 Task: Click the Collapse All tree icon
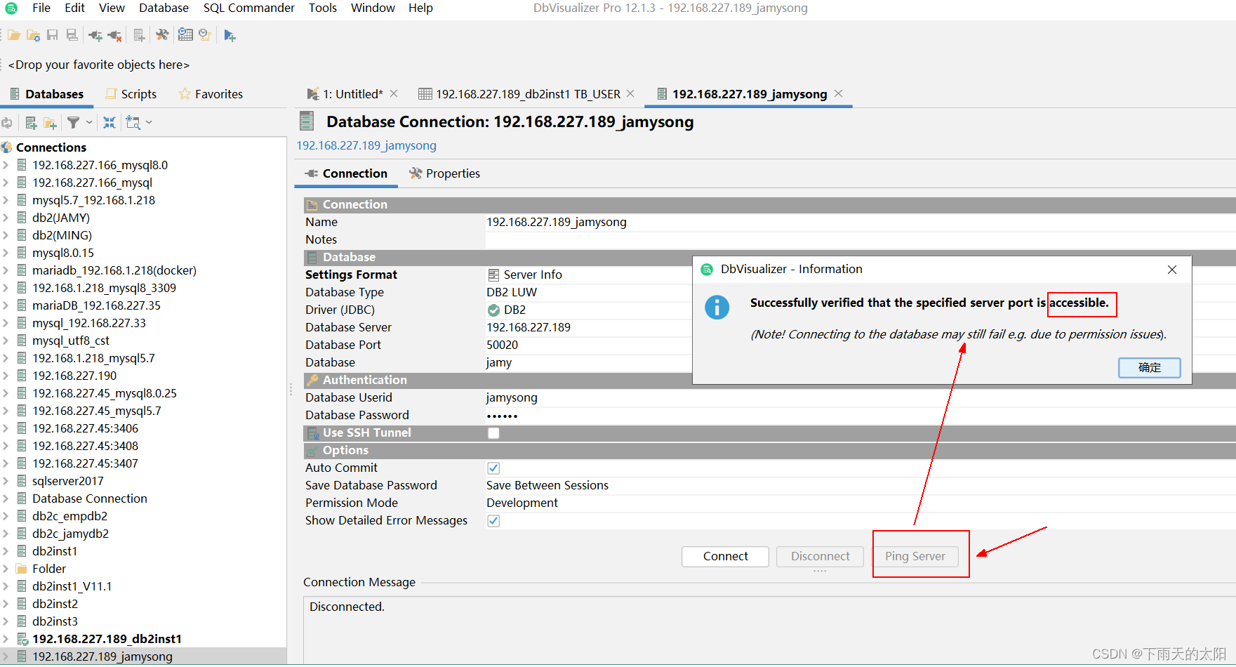tap(109, 123)
